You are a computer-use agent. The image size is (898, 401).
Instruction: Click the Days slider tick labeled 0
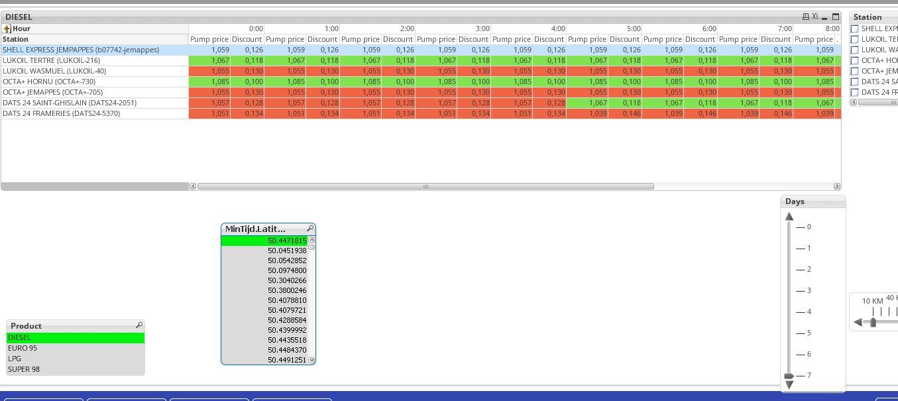tap(805, 227)
